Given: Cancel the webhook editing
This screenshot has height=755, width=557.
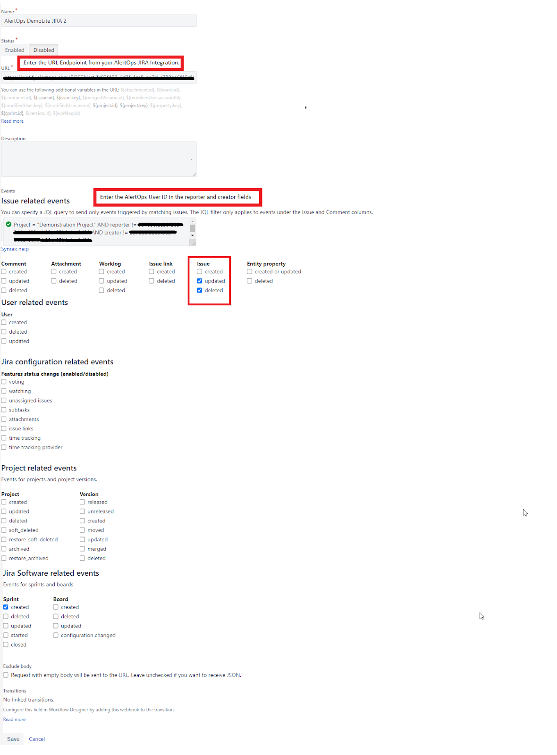Looking at the screenshot, I should [37, 739].
